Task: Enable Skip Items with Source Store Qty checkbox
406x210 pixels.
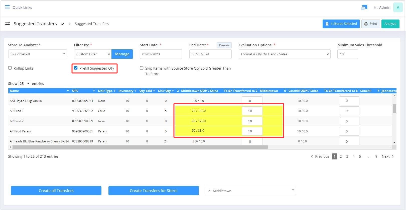Action: pyautogui.click(x=142, y=68)
